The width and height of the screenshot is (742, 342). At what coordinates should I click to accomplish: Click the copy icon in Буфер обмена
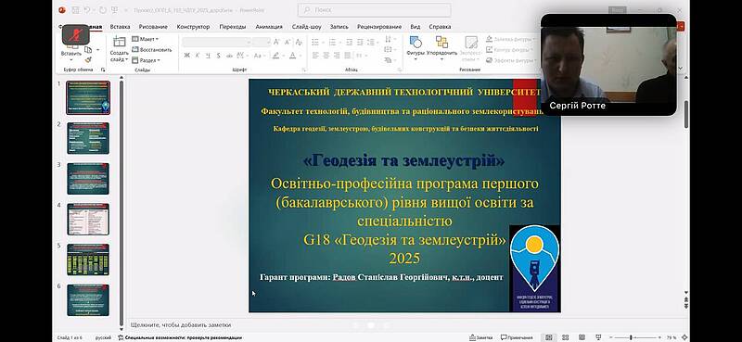pyautogui.click(x=88, y=50)
